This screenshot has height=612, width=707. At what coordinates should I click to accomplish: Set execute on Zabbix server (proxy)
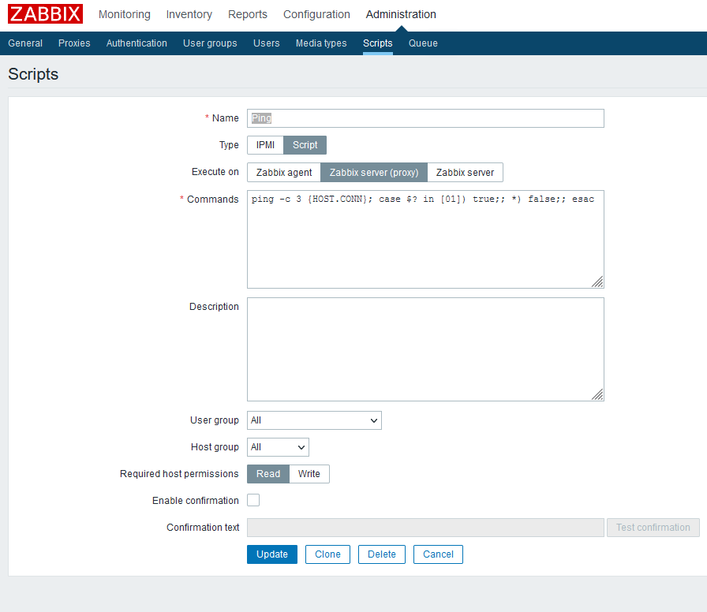pos(374,173)
